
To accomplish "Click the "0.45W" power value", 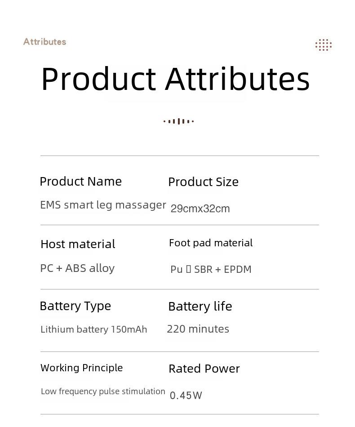I will click(x=186, y=396).
